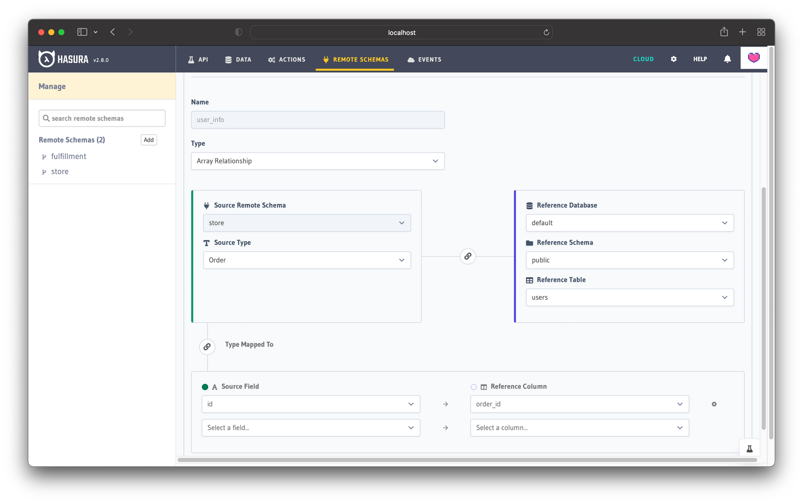Click the magnifier in the remote schemas search box

pos(47,118)
